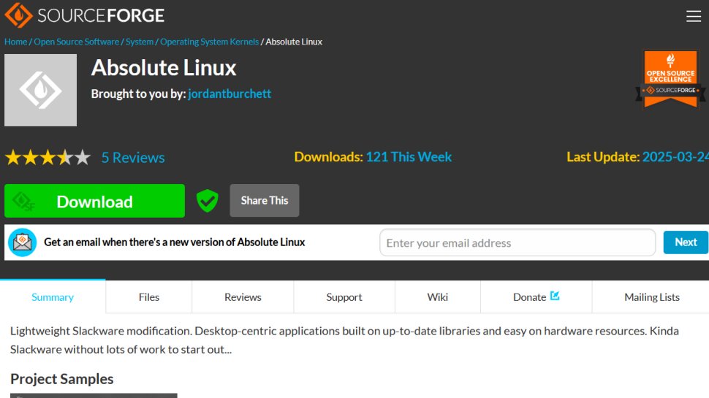Open the Donate tab
The height and width of the screenshot is (398, 709).
coord(536,296)
